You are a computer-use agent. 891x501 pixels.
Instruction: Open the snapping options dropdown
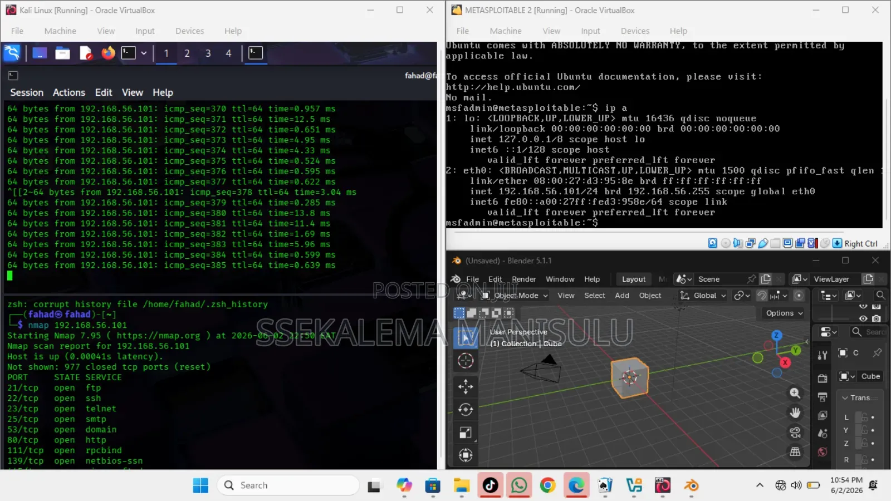point(779,296)
